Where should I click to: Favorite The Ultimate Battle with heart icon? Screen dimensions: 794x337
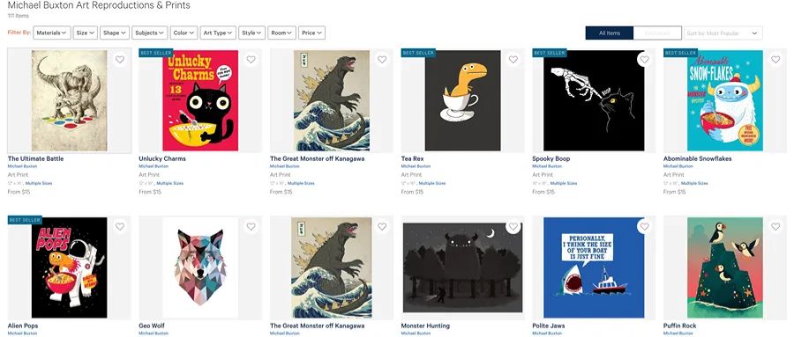coord(119,60)
